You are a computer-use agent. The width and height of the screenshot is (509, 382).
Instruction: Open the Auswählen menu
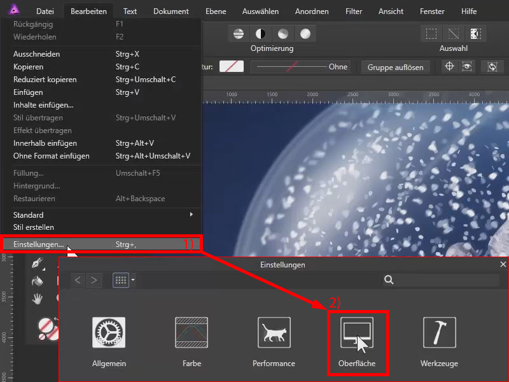pos(260,11)
